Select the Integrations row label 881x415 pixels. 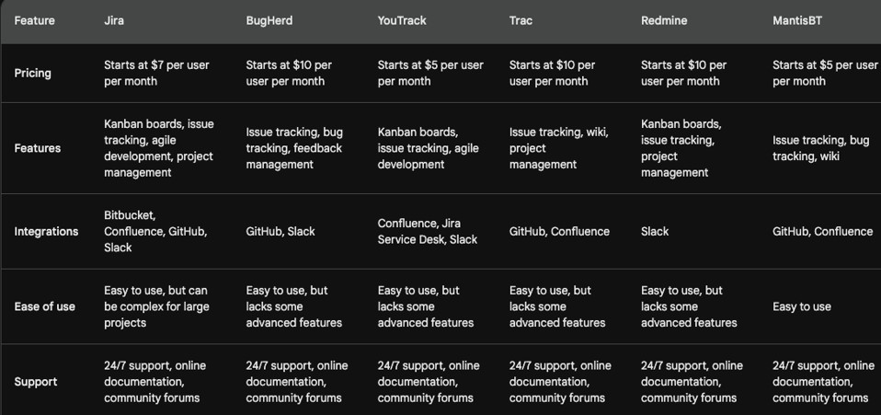pyautogui.click(x=46, y=232)
